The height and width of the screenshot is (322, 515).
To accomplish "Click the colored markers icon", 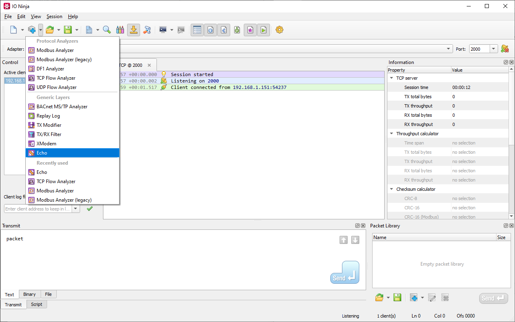I will (120, 30).
